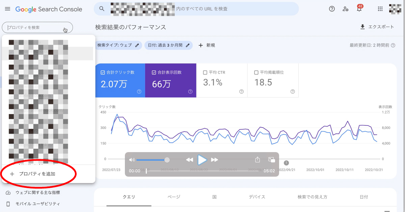Open notifications bell with 48 badge
Screen dimensions: 405x212
(x=359, y=8)
